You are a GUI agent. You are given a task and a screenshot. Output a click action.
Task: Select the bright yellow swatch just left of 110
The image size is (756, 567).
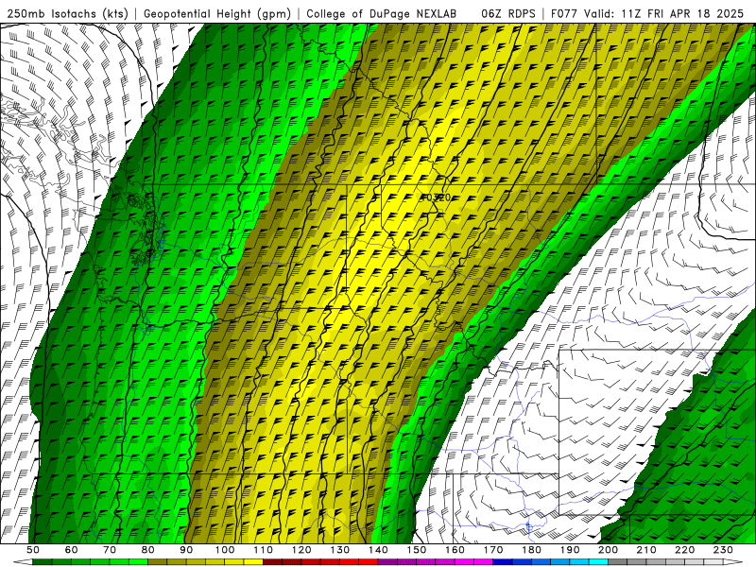(x=253, y=562)
